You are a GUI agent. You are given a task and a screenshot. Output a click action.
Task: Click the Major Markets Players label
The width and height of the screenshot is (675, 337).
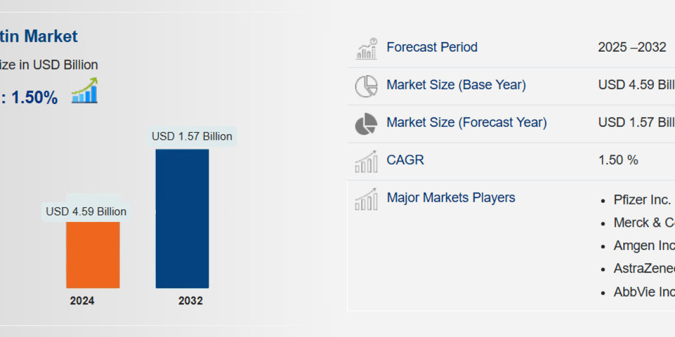(451, 198)
